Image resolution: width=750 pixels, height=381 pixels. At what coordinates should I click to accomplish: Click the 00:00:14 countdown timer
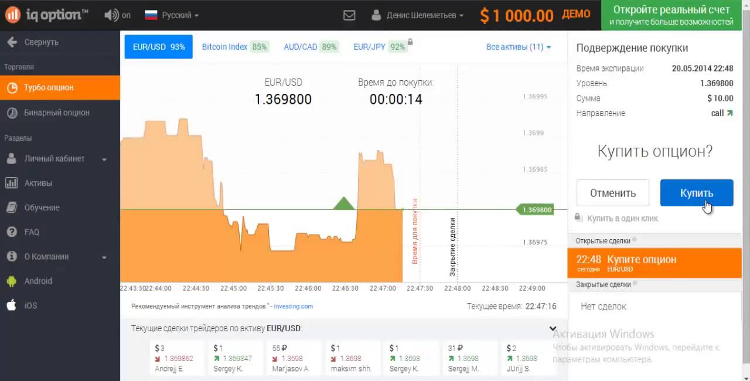click(x=396, y=99)
